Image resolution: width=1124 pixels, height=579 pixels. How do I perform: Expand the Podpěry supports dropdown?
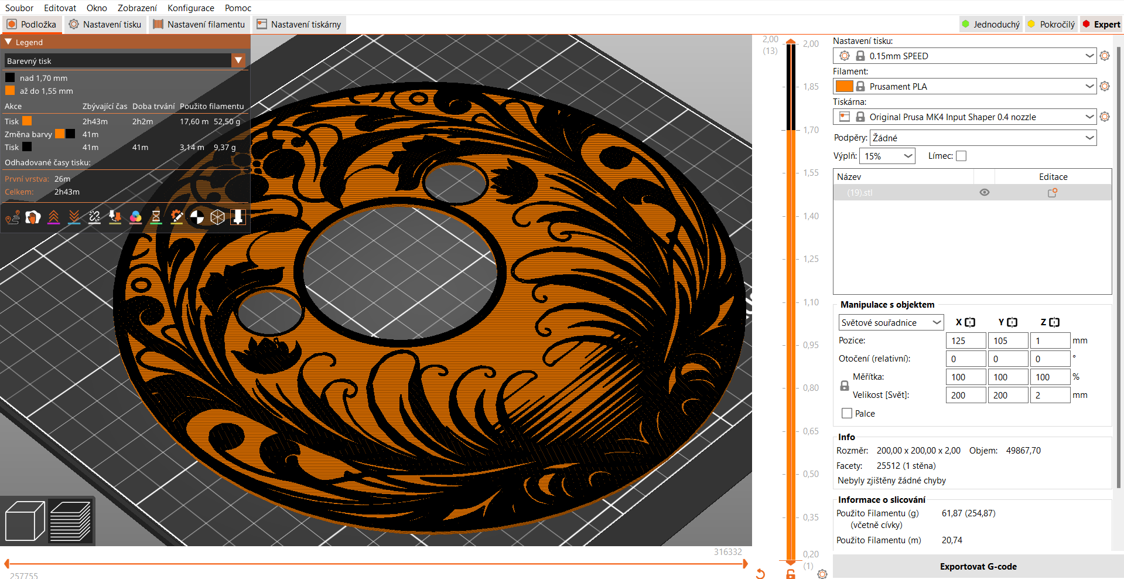1089,138
